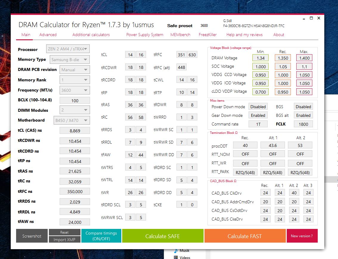Image resolution: width=338 pixels, height=259 pixels.
Task: Open the MEMbench tab
Action: coord(180,35)
